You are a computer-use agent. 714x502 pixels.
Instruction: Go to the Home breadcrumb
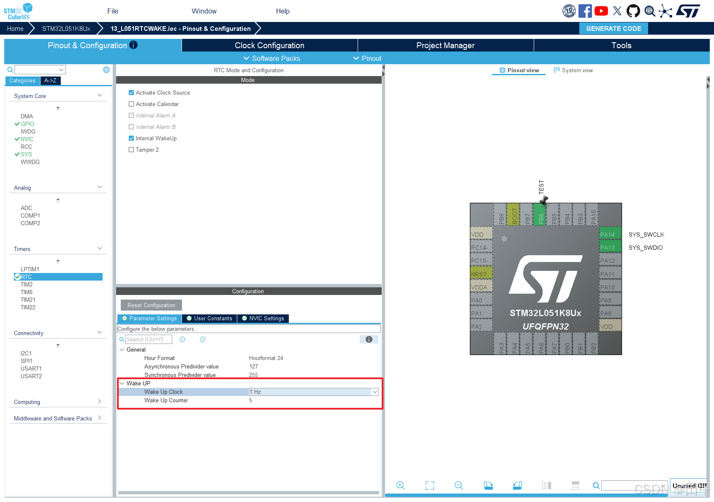pos(15,28)
